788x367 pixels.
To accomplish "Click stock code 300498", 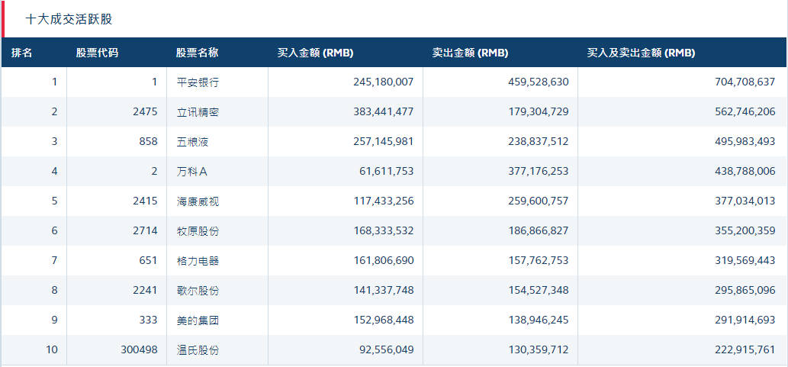I will (x=139, y=350).
